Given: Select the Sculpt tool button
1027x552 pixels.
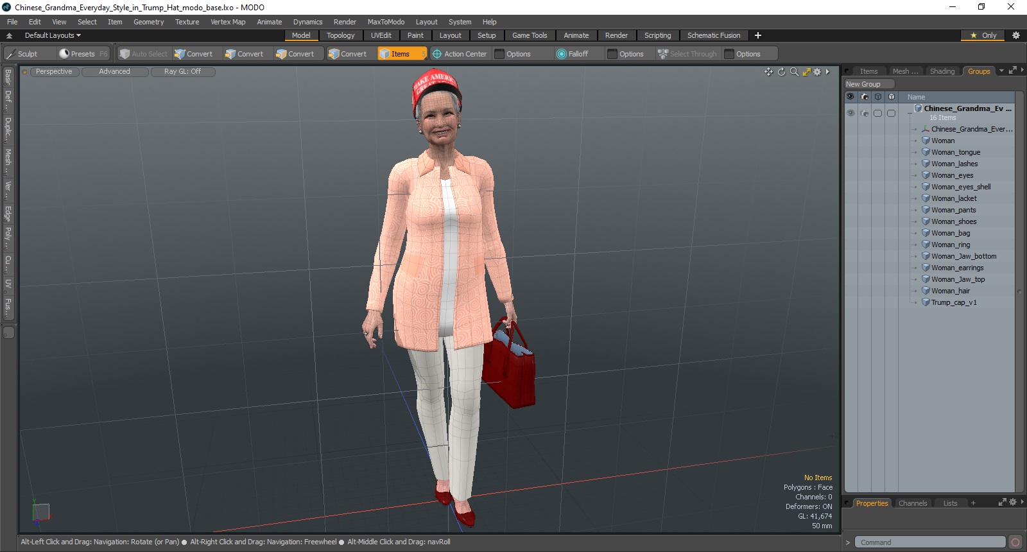Looking at the screenshot, I should [x=28, y=54].
